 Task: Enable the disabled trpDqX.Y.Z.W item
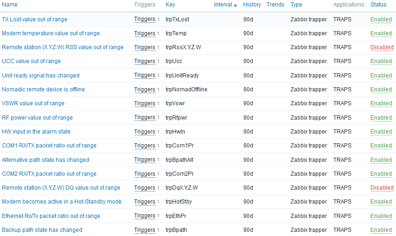click(x=382, y=188)
